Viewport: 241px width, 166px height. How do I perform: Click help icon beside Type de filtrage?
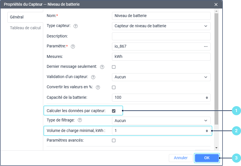click(80, 120)
